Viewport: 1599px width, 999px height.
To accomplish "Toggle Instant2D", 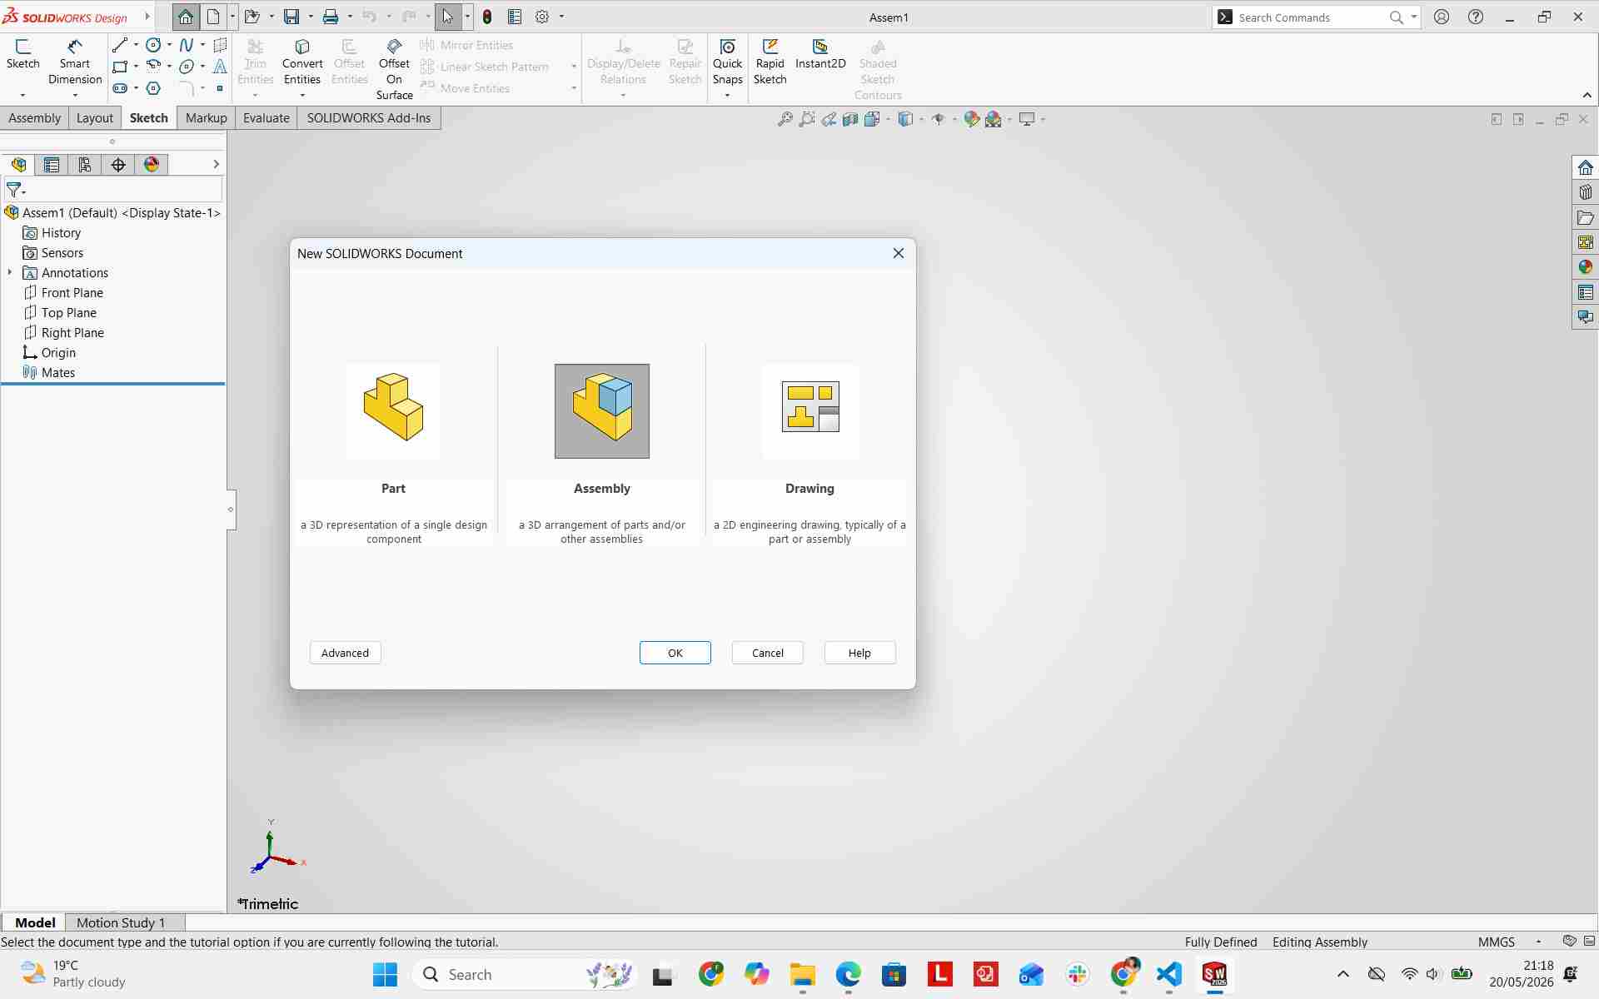I will pyautogui.click(x=820, y=54).
